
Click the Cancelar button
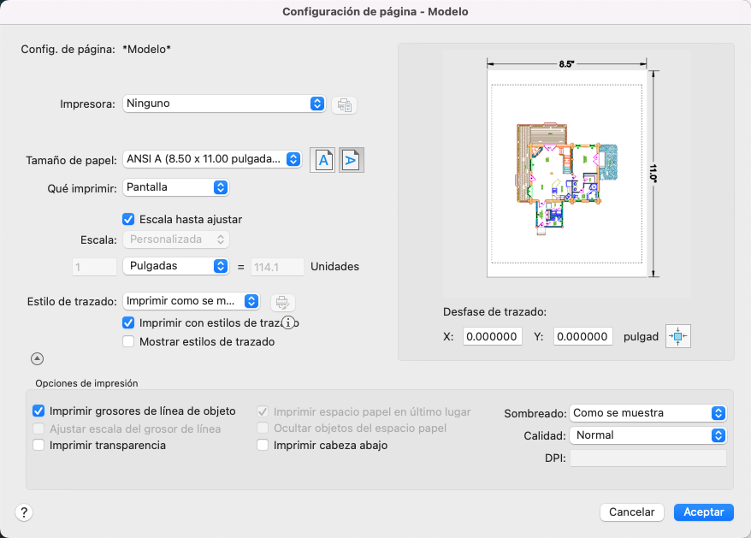pyautogui.click(x=632, y=512)
